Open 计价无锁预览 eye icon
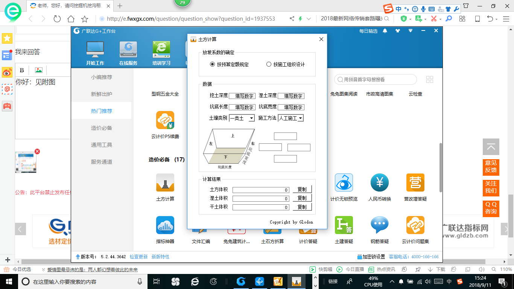This screenshot has width=514, height=289. pos(344,183)
